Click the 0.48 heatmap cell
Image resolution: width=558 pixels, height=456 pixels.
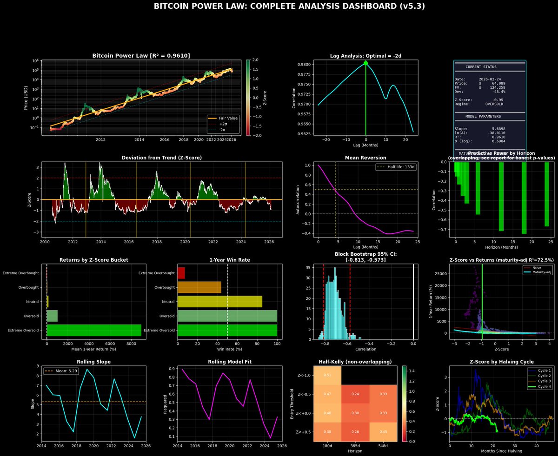[x=327, y=413]
